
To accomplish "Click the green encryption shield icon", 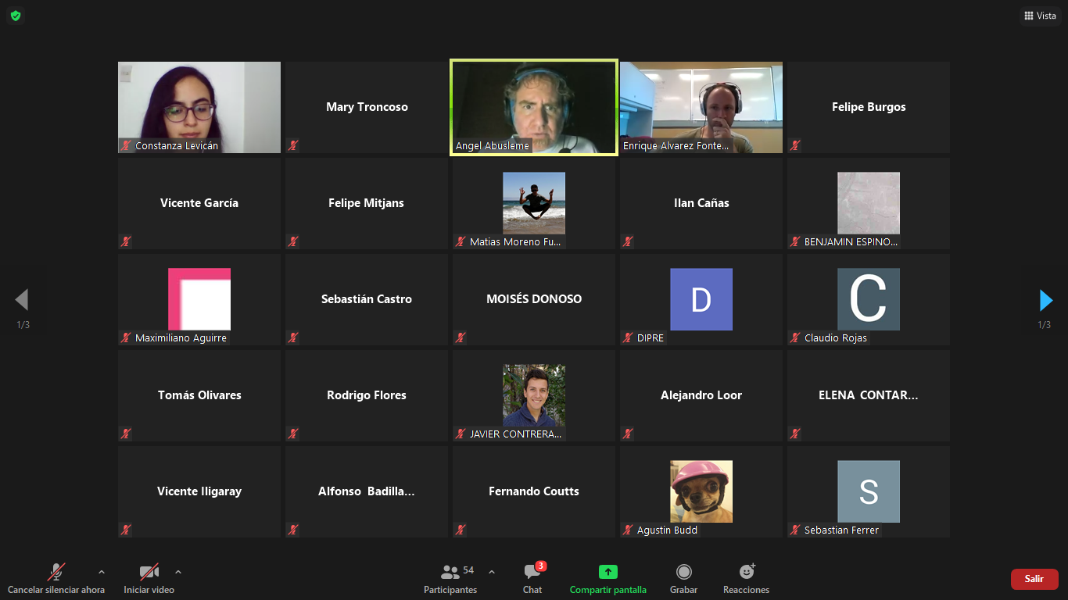I will [x=16, y=16].
